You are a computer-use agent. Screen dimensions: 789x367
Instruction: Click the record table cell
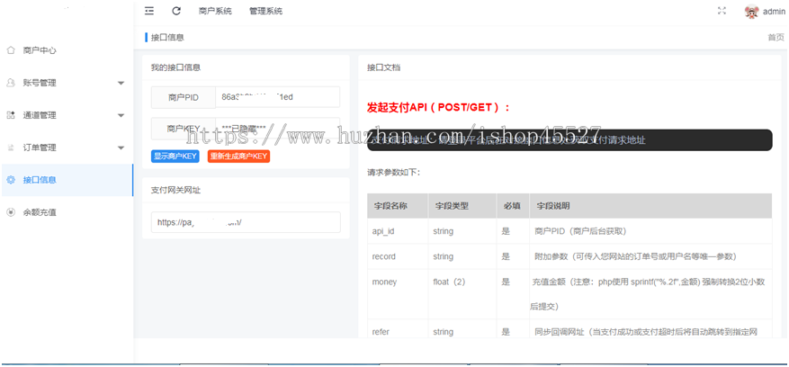pos(398,256)
